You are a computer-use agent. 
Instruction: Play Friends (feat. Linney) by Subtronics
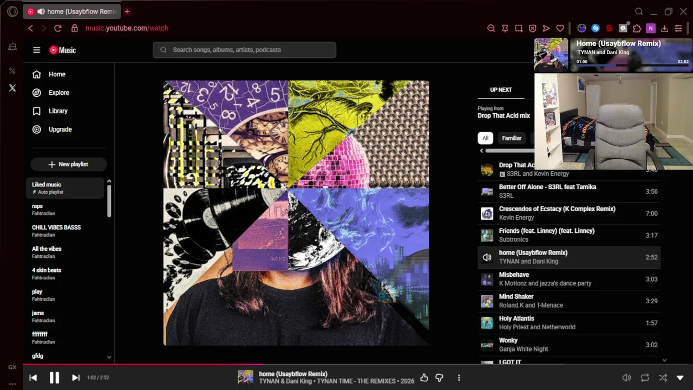[569, 235]
